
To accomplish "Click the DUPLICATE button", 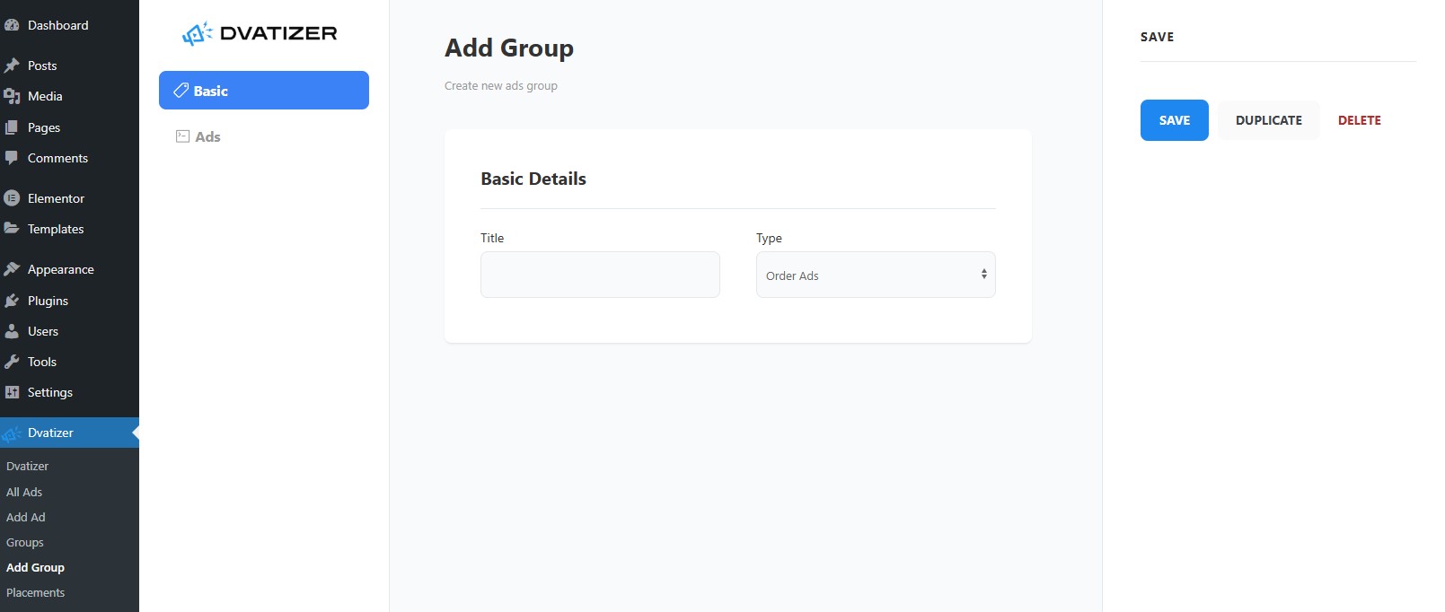I will tap(1269, 120).
